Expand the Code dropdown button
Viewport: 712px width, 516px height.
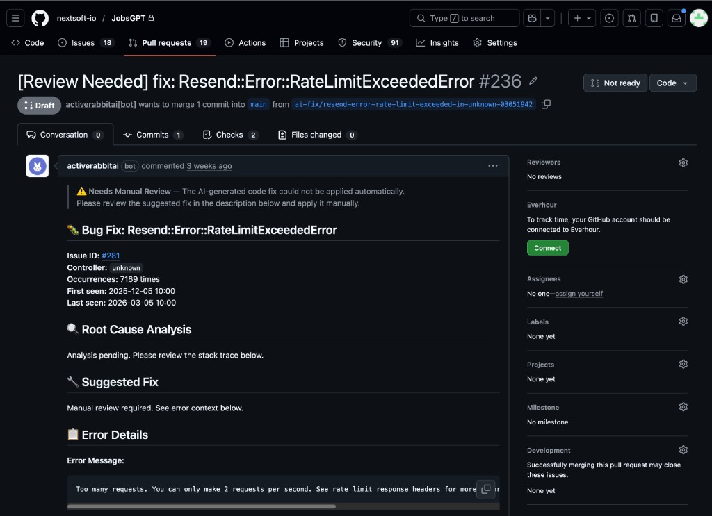[x=673, y=83]
